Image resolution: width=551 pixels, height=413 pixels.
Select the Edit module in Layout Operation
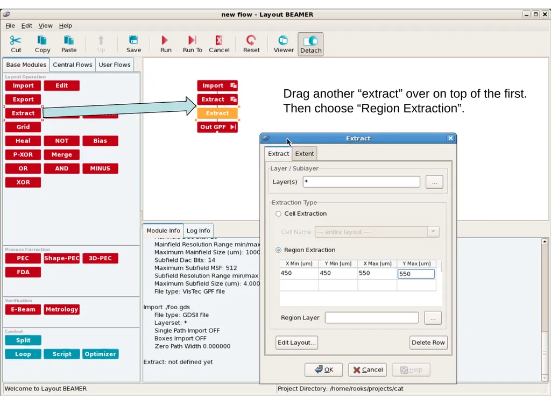[61, 86]
